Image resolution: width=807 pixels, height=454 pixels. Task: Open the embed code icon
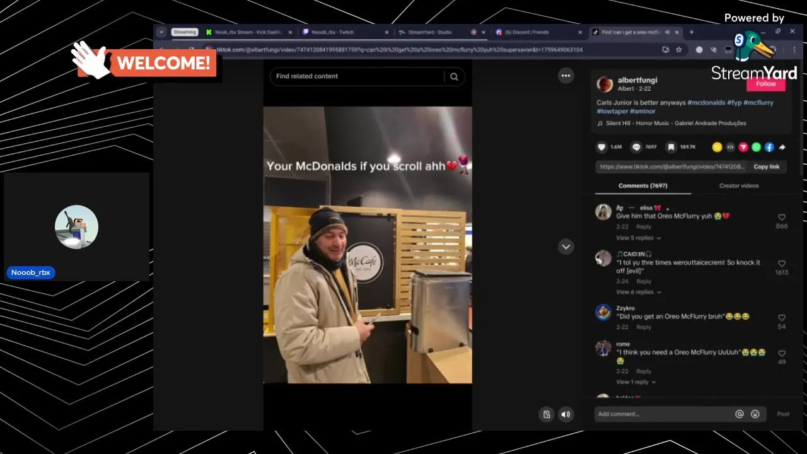[730, 147]
